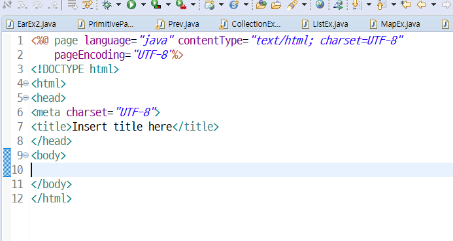This screenshot has height=241, width=453.
Task: Jump to Next Annotation arrow icon
Action: click(357, 5)
